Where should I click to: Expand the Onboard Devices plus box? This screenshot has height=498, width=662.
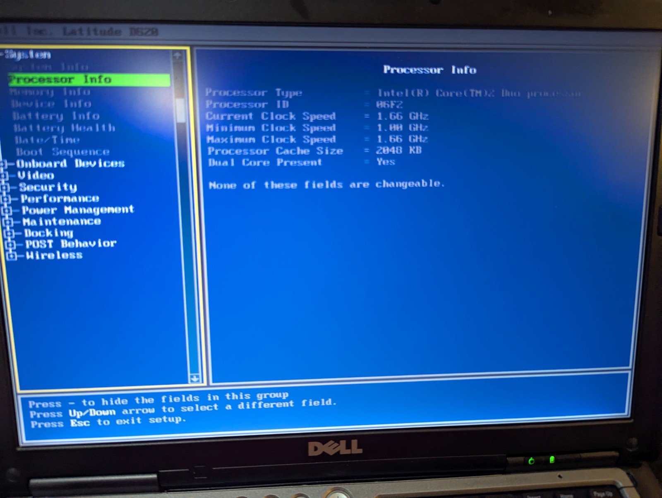point(4,164)
